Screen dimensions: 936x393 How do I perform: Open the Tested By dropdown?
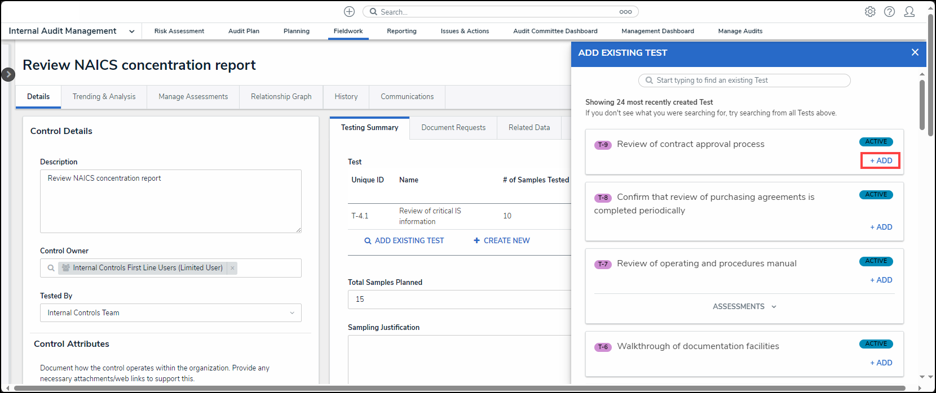pos(170,313)
